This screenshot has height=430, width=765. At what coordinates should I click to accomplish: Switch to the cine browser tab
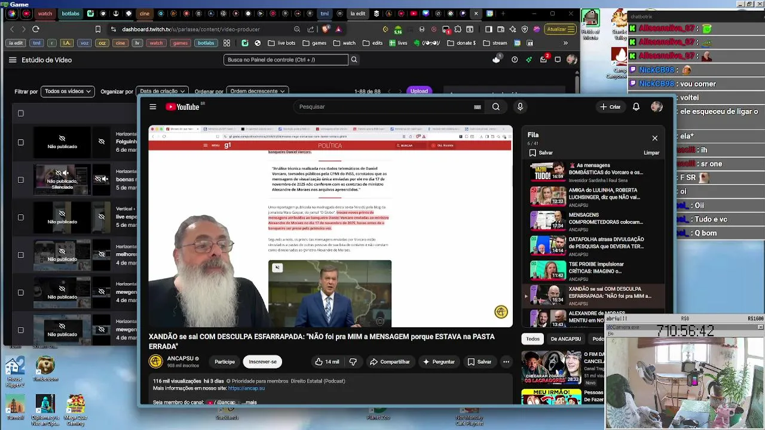coord(145,13)
